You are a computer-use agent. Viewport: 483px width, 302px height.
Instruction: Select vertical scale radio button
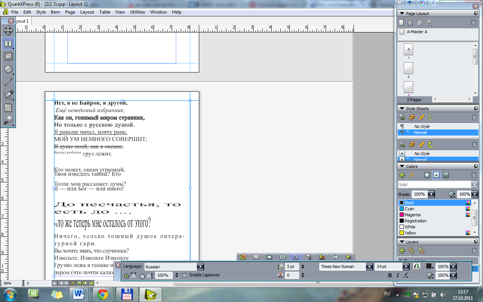(142, 276)
